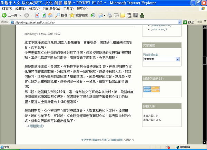
Task: Click the PIXLOG ATOM feed badge
Action: pyautogui.click(x=151, y=91)
